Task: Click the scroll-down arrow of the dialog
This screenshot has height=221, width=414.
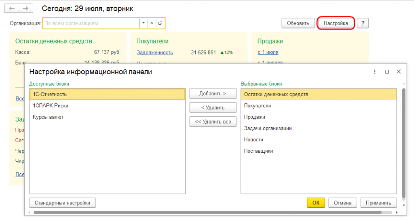Action: [404, 205]
